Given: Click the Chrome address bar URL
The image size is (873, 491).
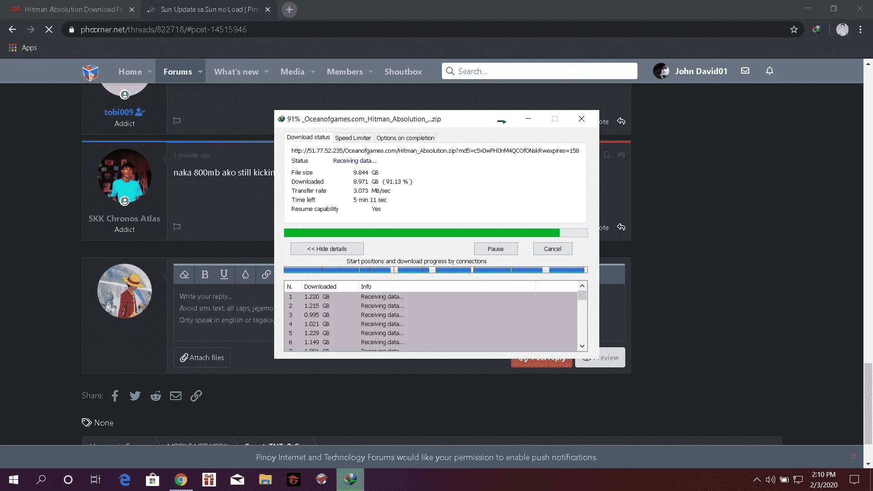Looking at the screenshot, I should tap(164, 30).
